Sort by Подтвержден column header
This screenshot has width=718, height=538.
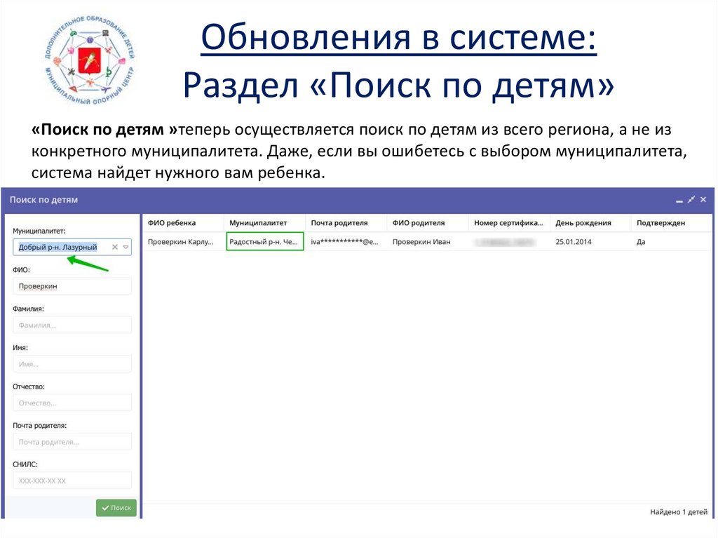coord(672,223)
